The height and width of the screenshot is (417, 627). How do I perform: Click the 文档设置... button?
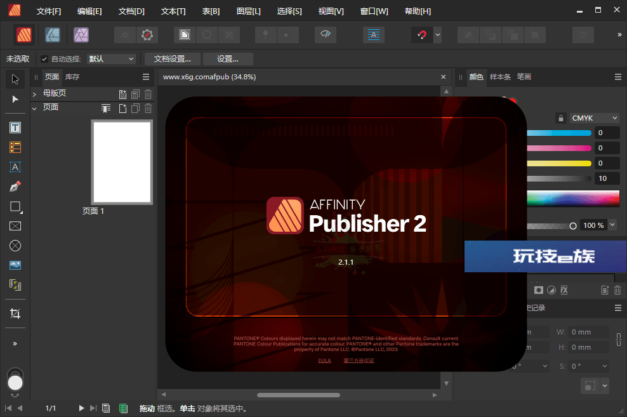(x=173, y=59)
